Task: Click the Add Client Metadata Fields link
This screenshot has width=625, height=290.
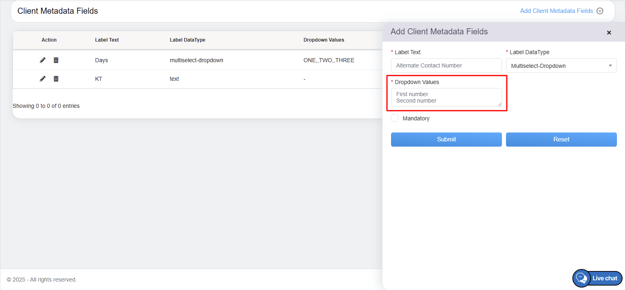Action: pos(556,11)
